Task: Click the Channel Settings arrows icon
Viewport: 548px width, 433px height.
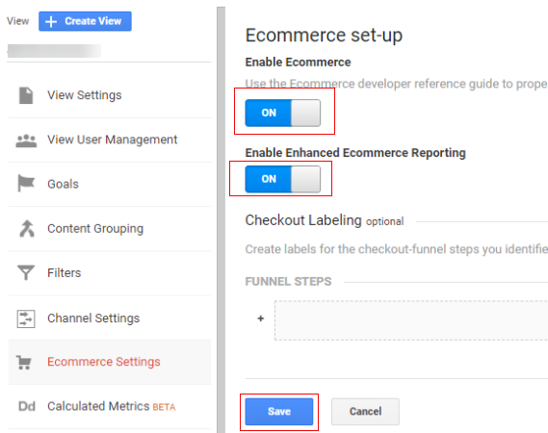Action: (26, 318)
